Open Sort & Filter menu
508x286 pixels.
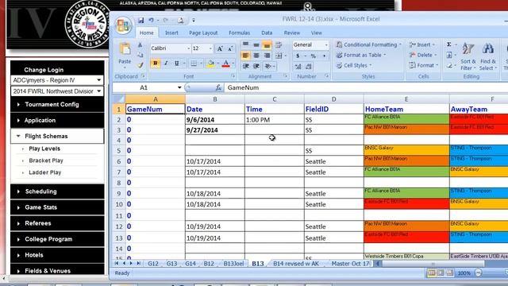[468, 56]
